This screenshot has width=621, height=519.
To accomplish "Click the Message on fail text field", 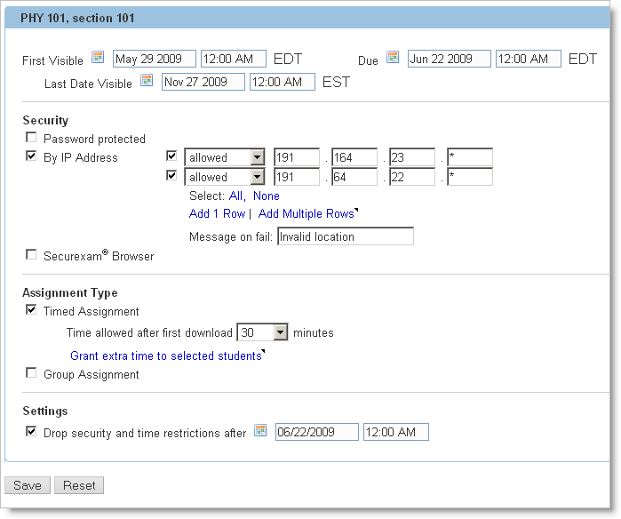I will 345,237.
